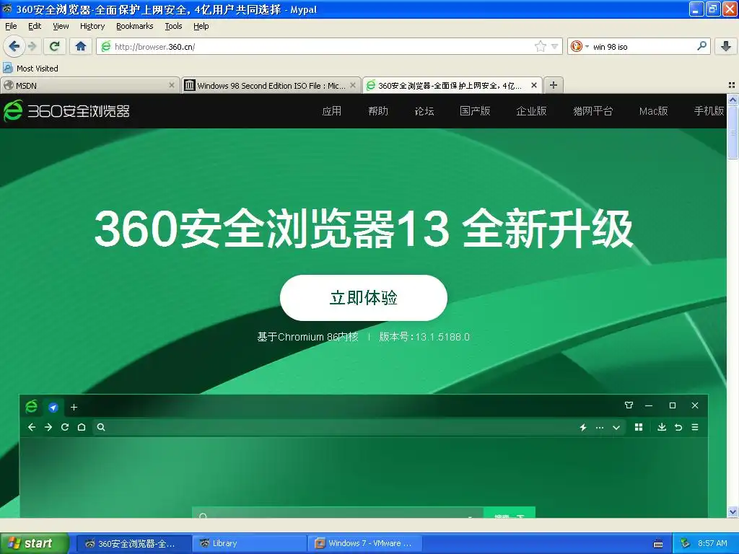Image resolution: width=739 pixels, height=554 pixels.
Task: Click the blue compass tab icon in preview
Action: pos(53,408)
